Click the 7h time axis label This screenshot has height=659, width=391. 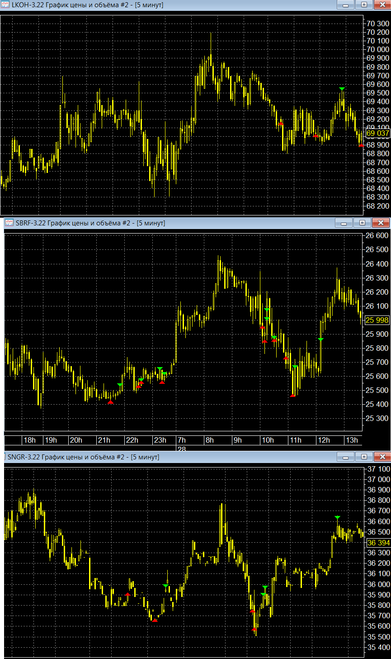(x=182, y=440)
